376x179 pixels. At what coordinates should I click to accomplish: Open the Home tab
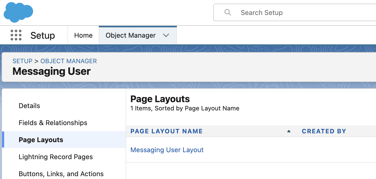pyautogui.click(x=83, y=35)
